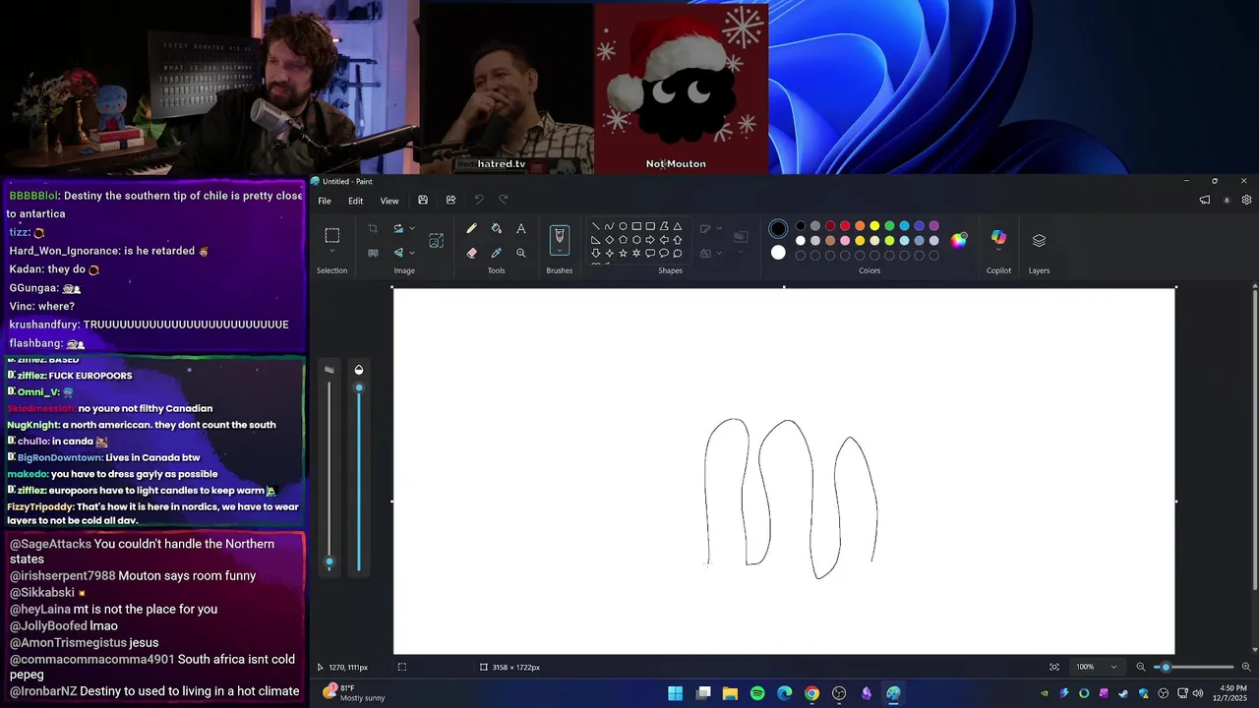Click the zoom in magnifier icon
1259x708 pixels.
(1247, 667)
